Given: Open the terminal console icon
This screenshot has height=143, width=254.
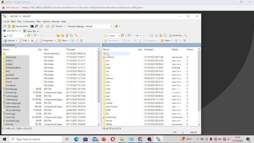Looking at the screenshot, I should point(32,26).
